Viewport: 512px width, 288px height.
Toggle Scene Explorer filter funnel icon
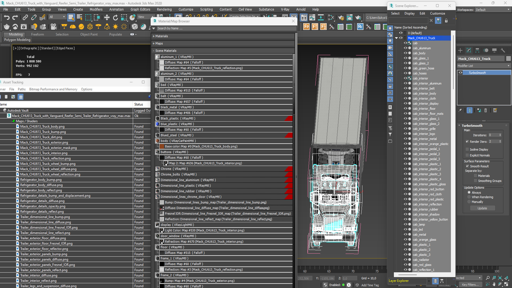(438, 21)
